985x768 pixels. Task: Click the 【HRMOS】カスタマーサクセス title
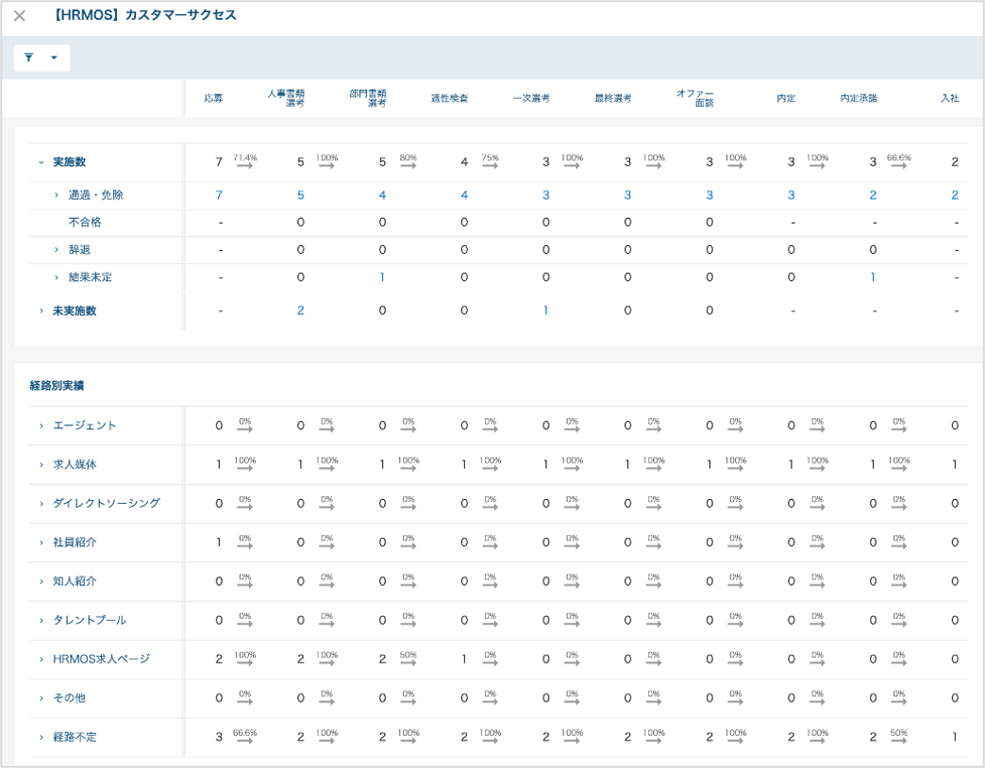click(x=143, y=15)
